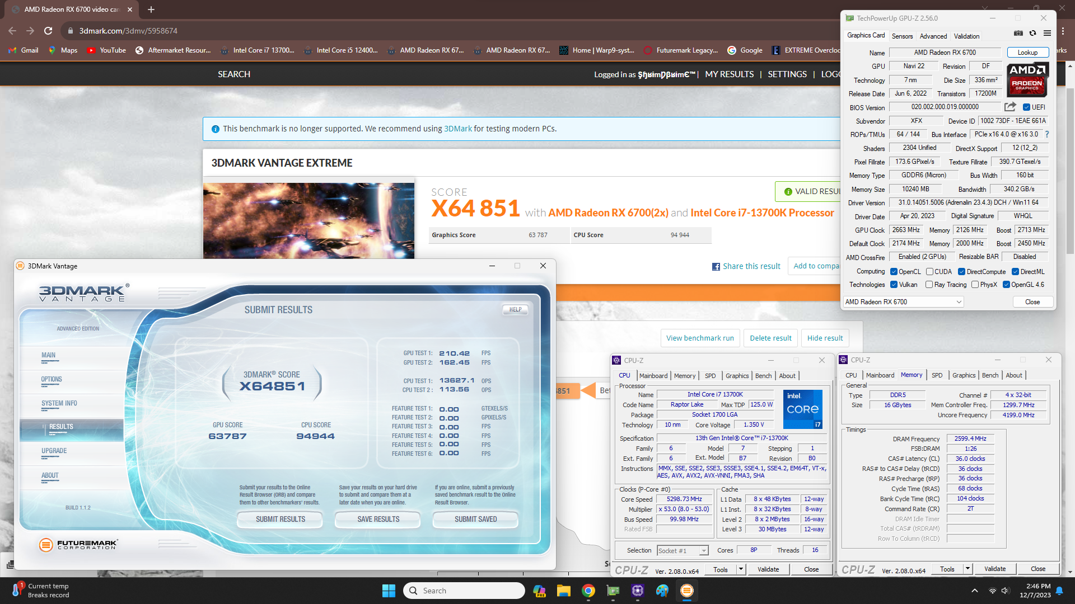Click Windows Start button
The width and height of the screenshot is (1075, 604).
pos(389,591)
